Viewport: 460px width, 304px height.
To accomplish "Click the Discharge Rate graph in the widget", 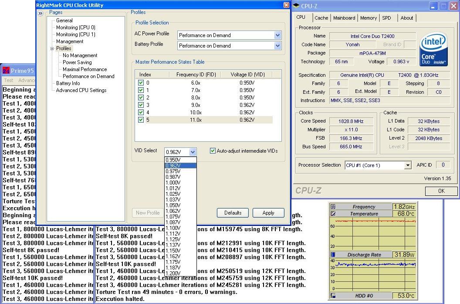I will click(x=372, y=275).
